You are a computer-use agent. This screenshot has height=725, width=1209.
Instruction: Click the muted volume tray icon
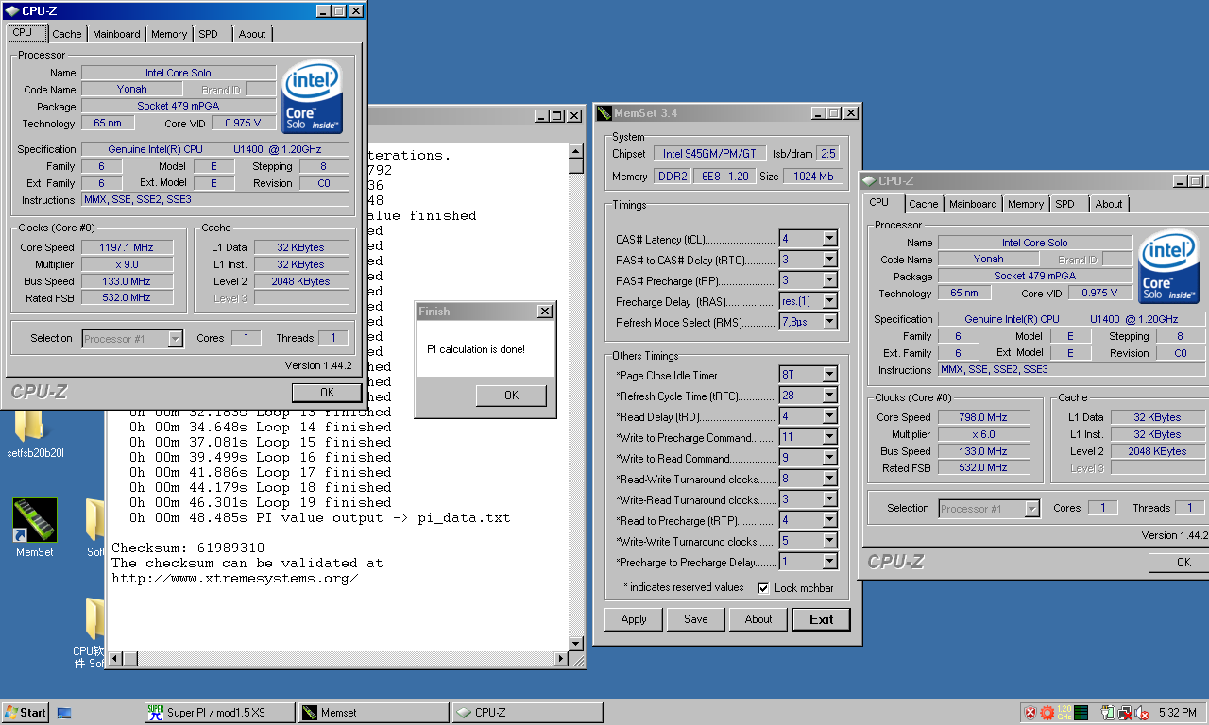point(1142,713)
